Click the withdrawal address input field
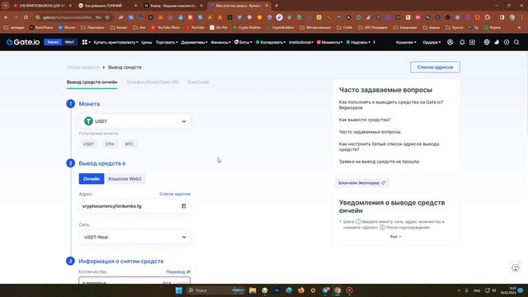528x297 pixels. (134, 205)
